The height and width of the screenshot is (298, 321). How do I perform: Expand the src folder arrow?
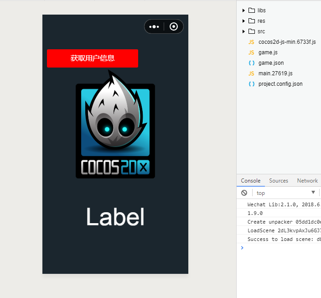click(243, 31)
